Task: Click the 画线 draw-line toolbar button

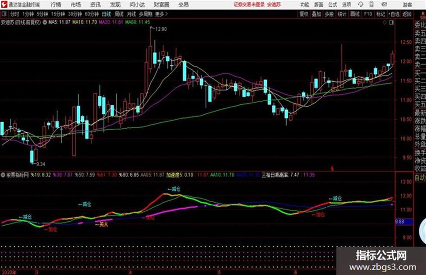Action: click(355, 14)
